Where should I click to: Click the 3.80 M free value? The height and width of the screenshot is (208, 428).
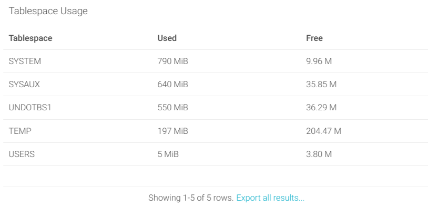click(319, 154)
